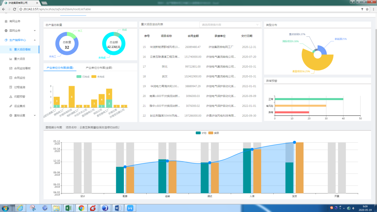377x212 pixels.
Task: Select the 问题预警 warning triangle icon
Action: coord(10,97)
